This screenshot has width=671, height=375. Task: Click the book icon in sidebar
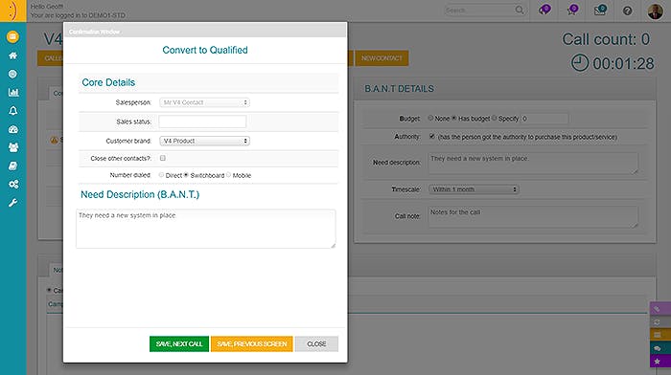coord(13,165)
